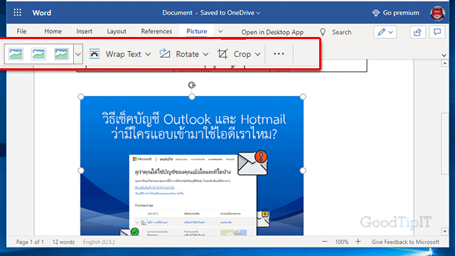Image resolution: width=455 pixels, height=256 pixels.
Task: Open the Rotate dropdown chevron
Action: [x=205, y=54]
